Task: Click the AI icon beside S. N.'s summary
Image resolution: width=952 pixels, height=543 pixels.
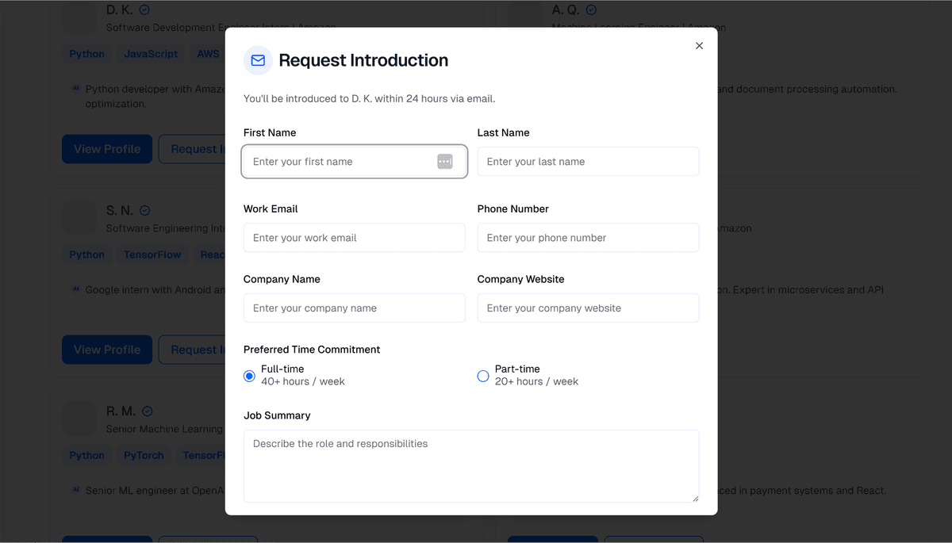Action: coord(76,289)
